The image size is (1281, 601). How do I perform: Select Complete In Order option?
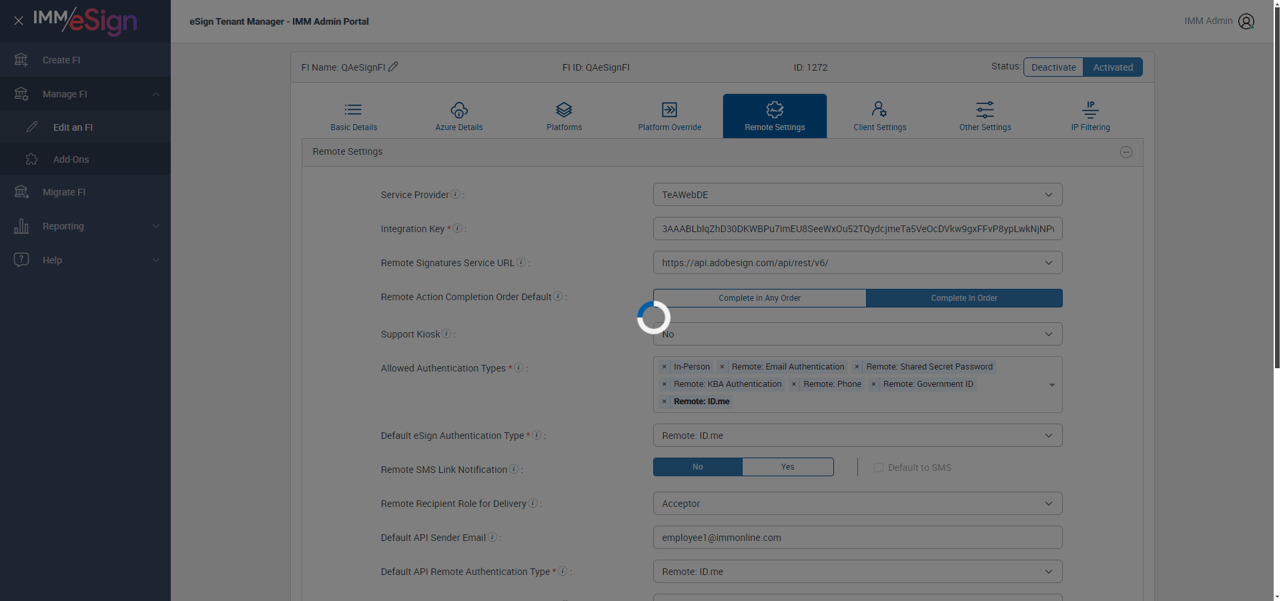click(964, 298)
